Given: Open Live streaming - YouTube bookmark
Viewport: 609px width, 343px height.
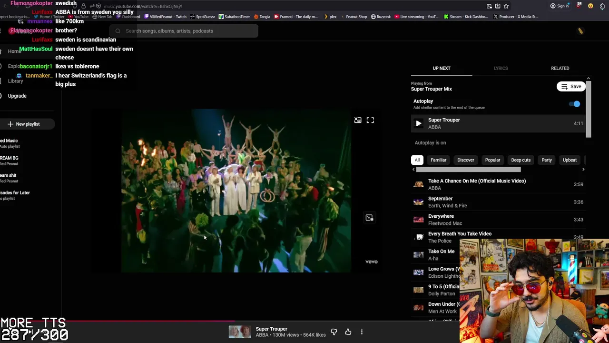Looking at the screenshot, I should [x=416, y=17].
